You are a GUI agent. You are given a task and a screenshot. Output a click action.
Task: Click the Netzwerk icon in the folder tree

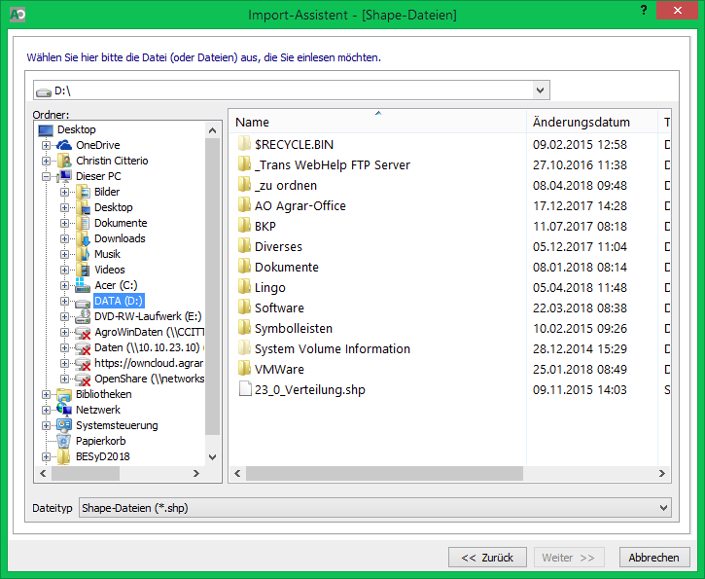pyautogui.click(x=64, y=410)
